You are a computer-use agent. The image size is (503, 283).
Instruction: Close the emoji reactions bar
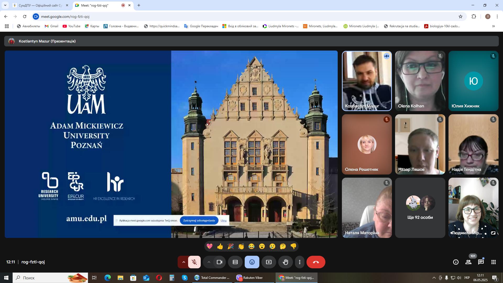(252, 262)
